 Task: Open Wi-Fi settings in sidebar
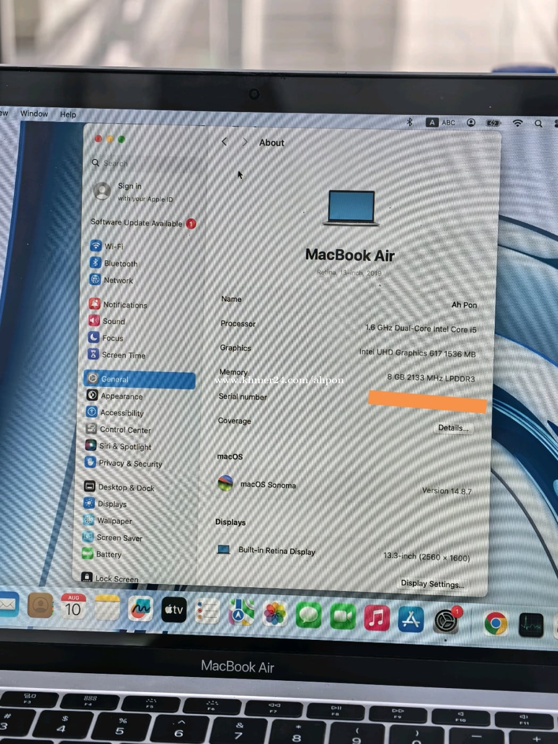tap(107, 246)
